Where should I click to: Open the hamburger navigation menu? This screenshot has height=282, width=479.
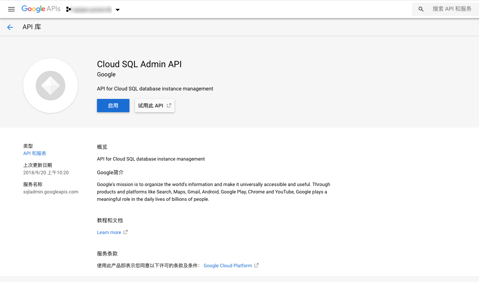(11, 9)
